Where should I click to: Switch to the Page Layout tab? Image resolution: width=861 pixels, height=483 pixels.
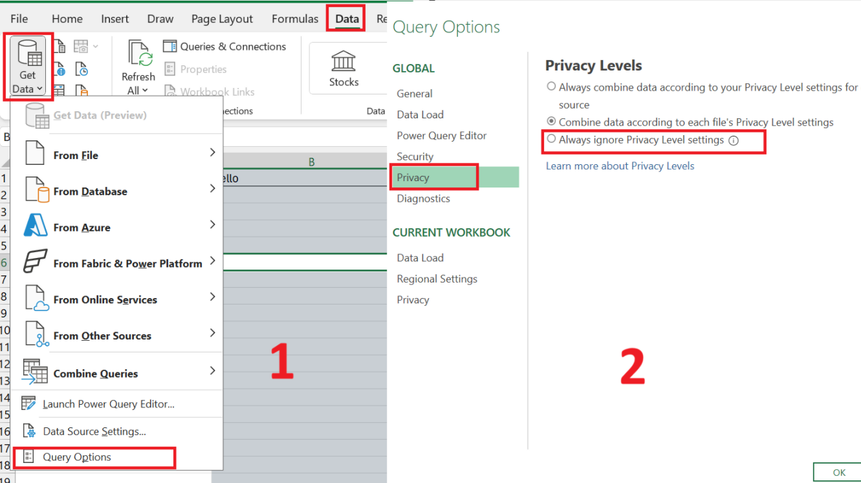pyautogui.click(x=222, y=19)
